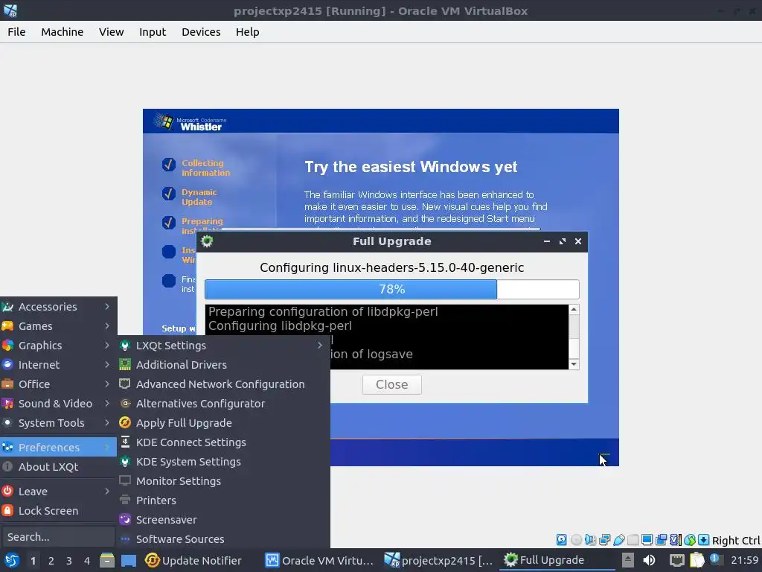
Task: Click the mouse integration status icon
Action: tap(689, 539)
